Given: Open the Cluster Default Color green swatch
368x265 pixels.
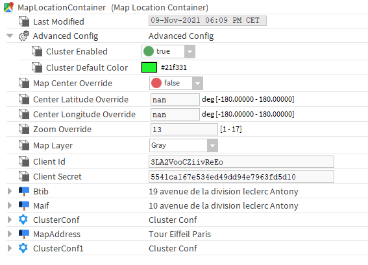Looking at the screenshot, I should (149, 67).
